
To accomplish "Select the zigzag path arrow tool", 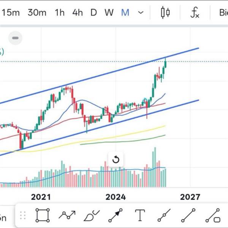I will click(67, 215).
